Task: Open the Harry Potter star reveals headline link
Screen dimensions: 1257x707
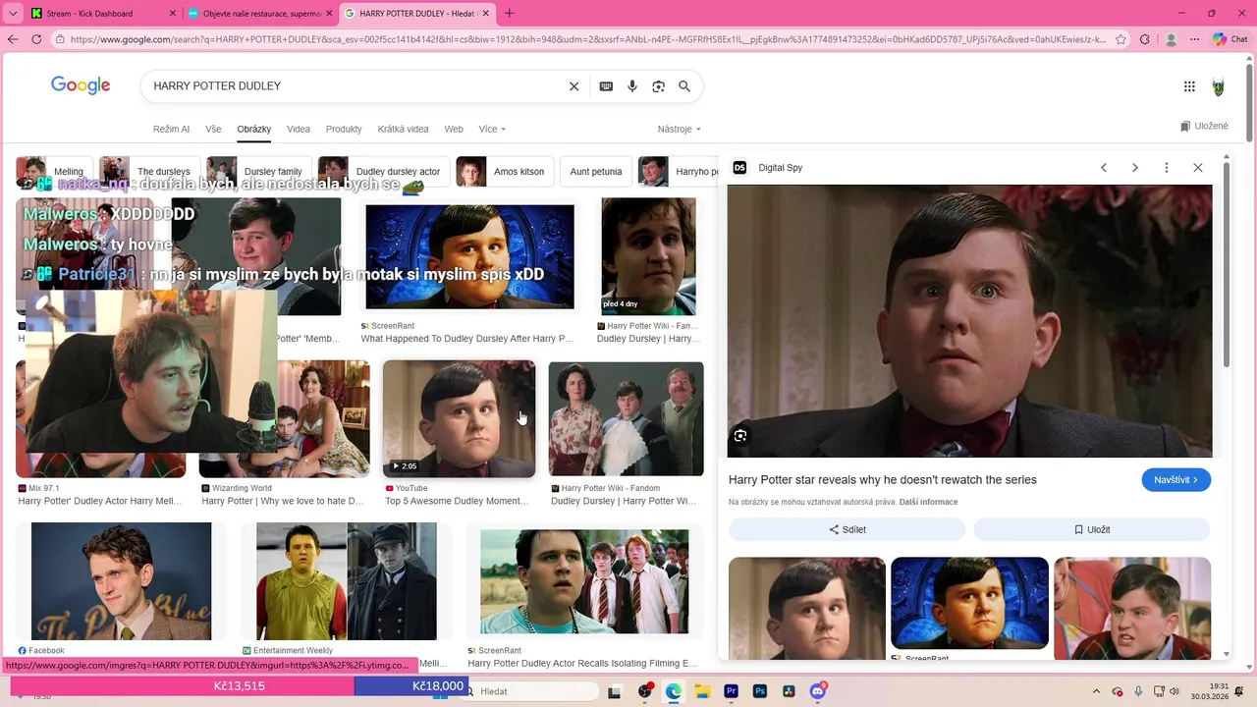Action: point(883,480)
